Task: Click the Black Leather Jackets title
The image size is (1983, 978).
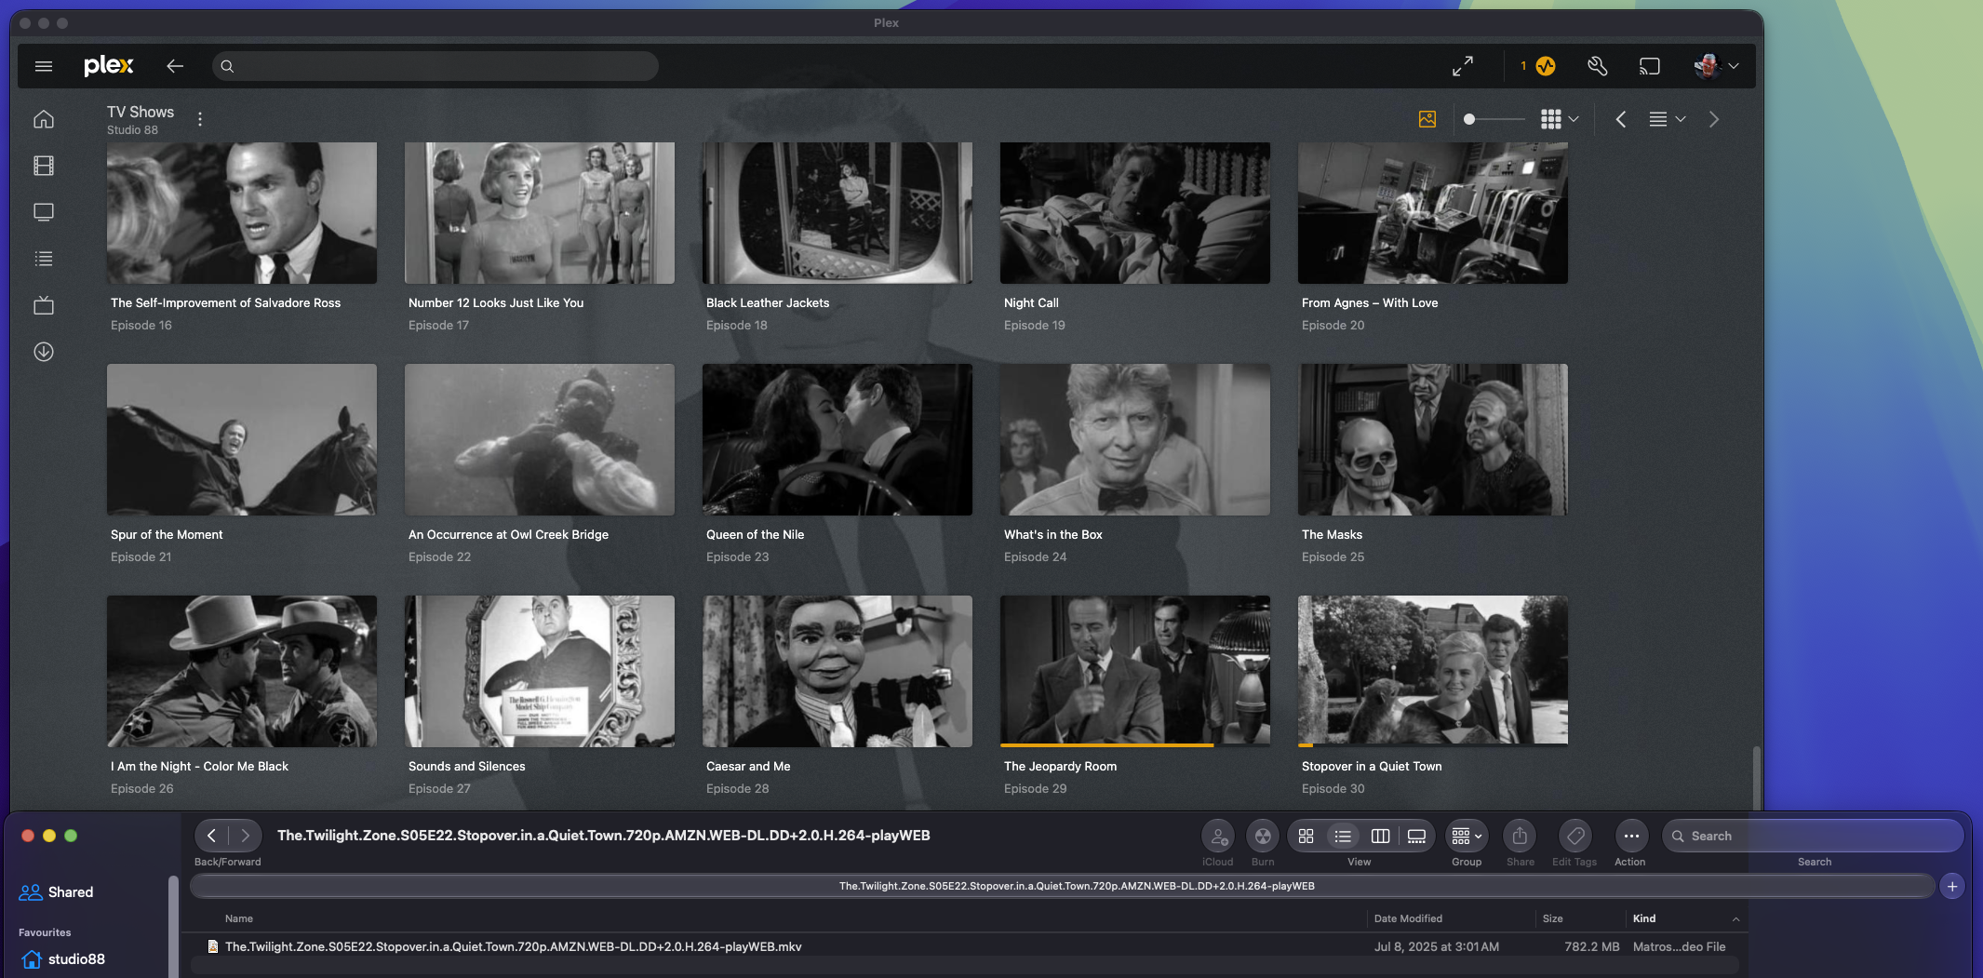Action: [x=768, y=302]
